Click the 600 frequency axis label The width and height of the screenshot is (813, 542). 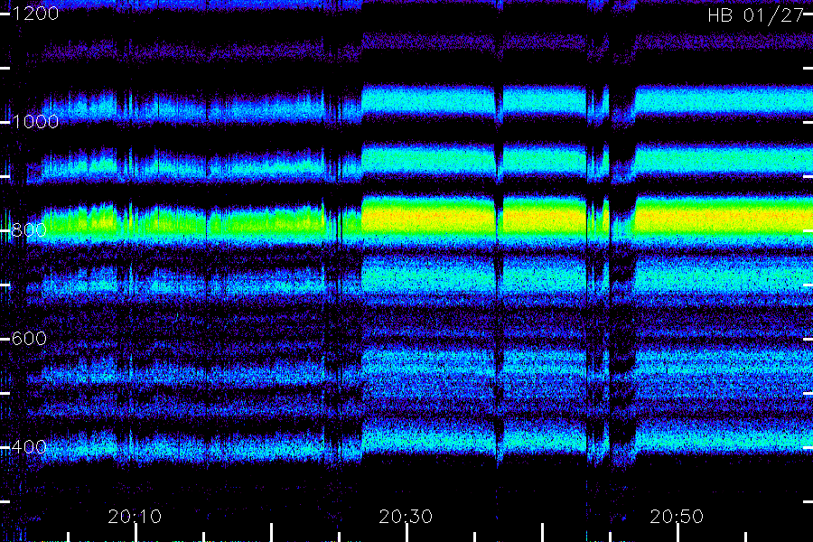click(x=29, y=339)
